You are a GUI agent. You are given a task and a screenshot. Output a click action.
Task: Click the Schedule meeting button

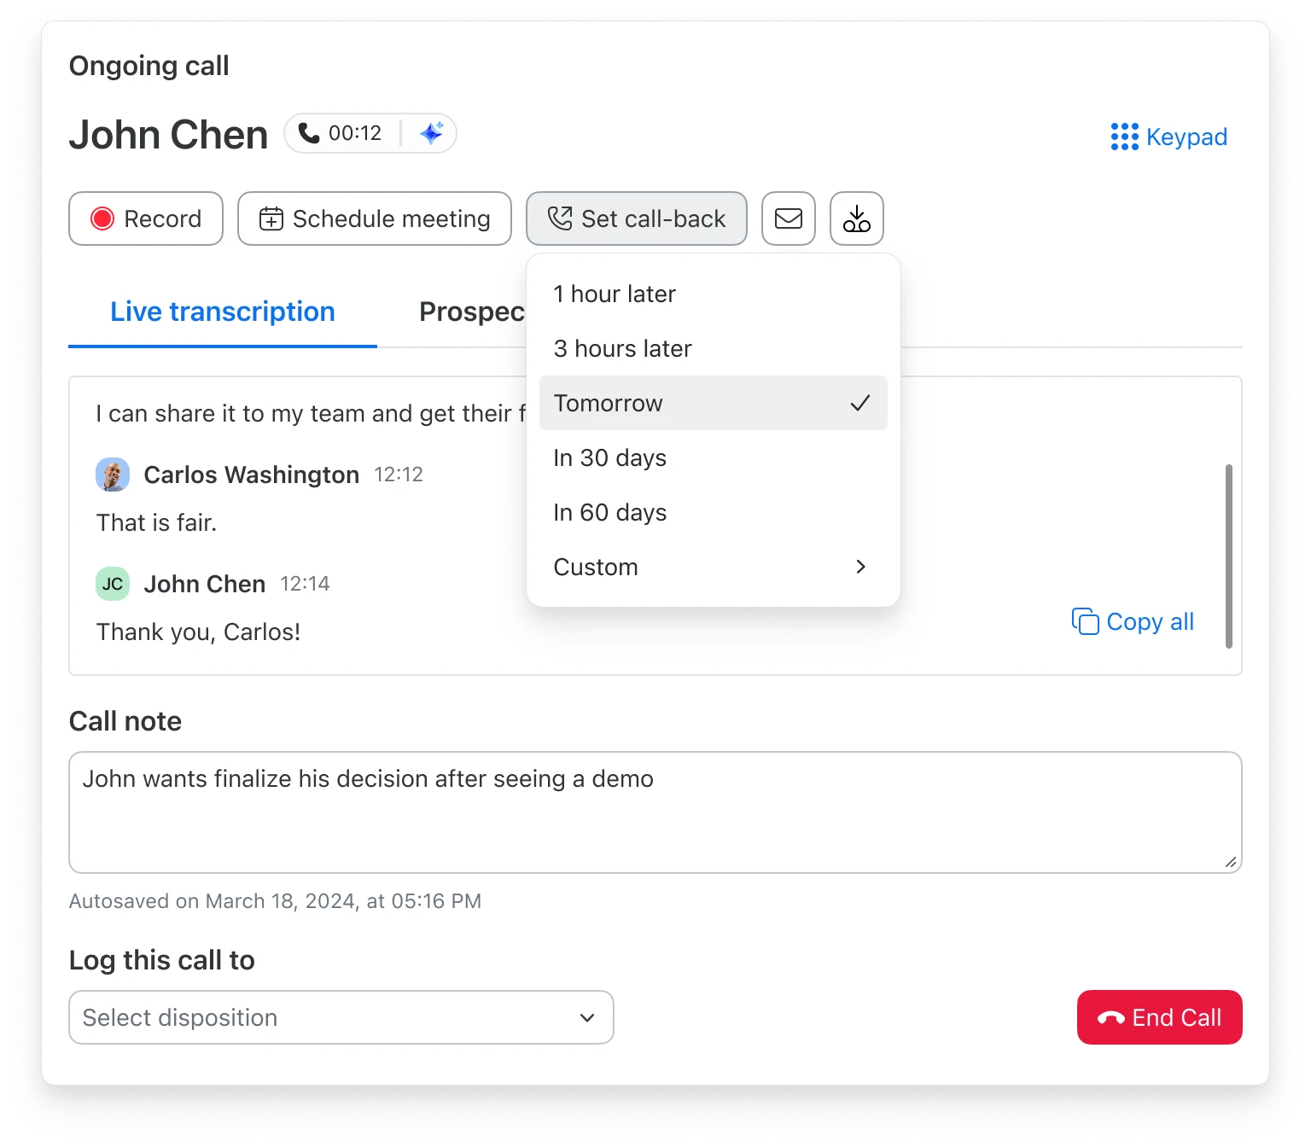pos(374,218)
